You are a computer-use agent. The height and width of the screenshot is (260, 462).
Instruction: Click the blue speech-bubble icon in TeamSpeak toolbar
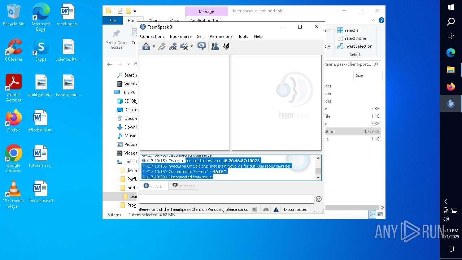(202, 46)
